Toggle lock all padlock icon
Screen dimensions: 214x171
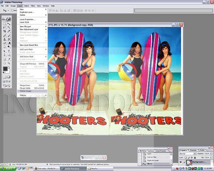[195, 158]
